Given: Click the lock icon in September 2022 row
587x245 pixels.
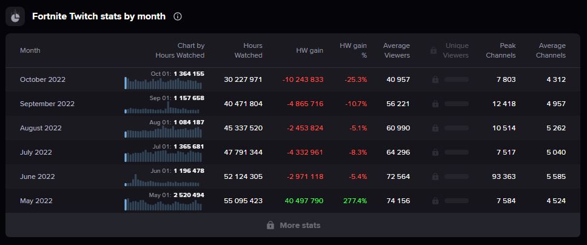Looking at the screenshot, I should pyautogui.click(x=435, y=104).
